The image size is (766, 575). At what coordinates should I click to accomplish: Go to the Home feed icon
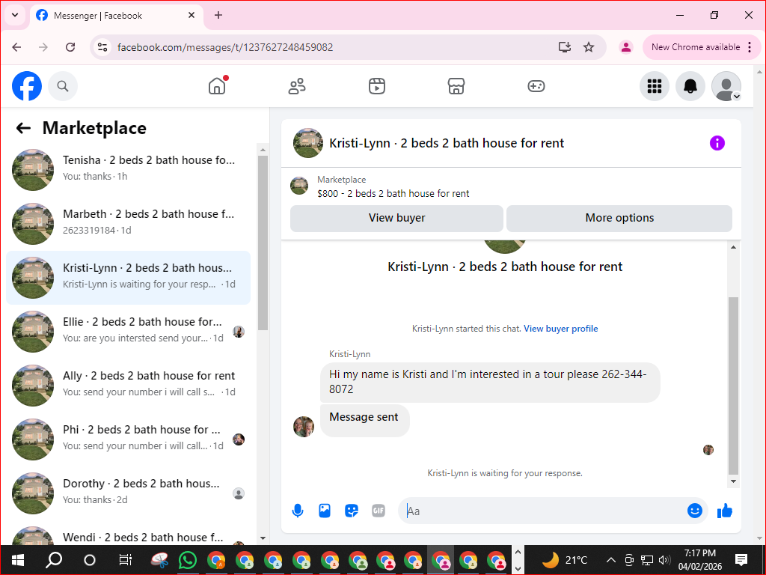click(217, 86)
